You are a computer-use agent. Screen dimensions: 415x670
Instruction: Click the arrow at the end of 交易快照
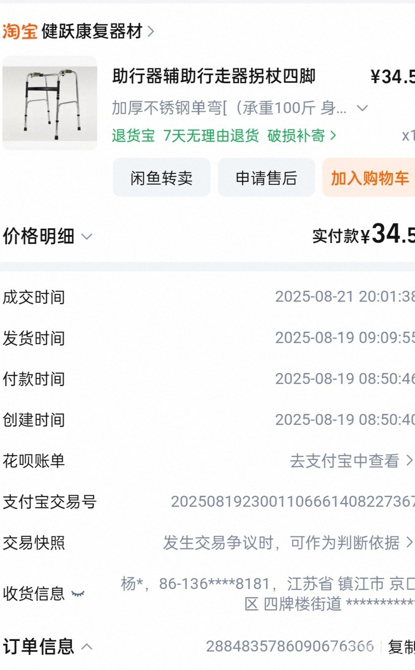[409, 543]
